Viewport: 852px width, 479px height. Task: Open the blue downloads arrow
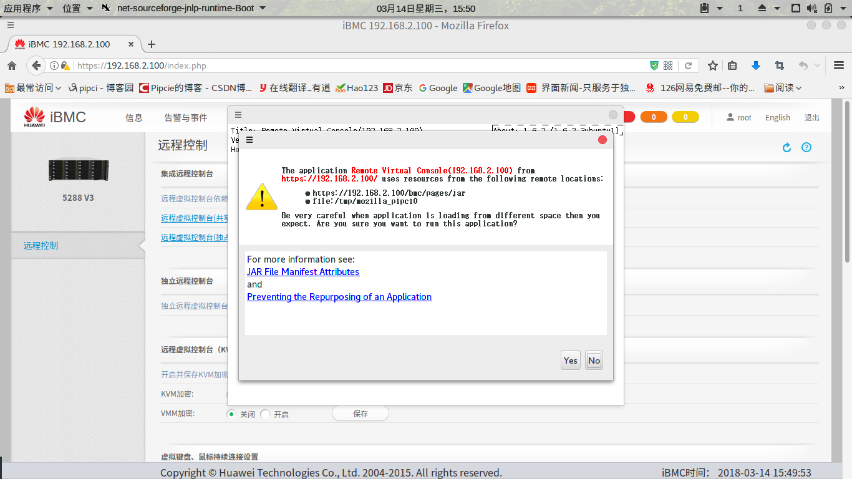pos(756,65)
